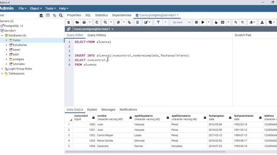Click the Filtered Rows icon in browser panel
This screenshot has height=155, width=277.
point(55,15)
